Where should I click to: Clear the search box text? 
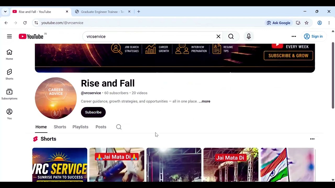pyautogui.click(x=218, y=37)
